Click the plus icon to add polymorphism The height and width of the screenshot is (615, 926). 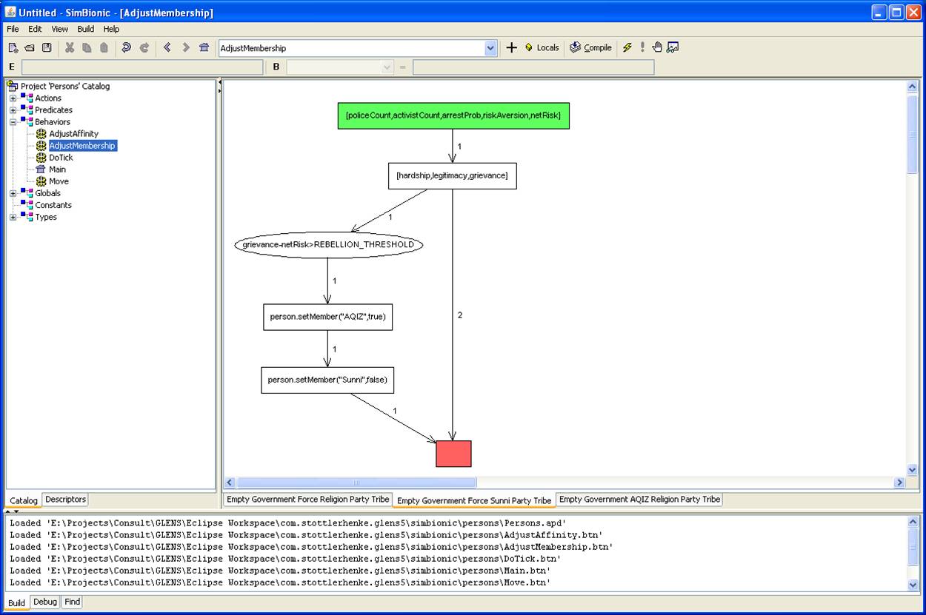(511, 47)
